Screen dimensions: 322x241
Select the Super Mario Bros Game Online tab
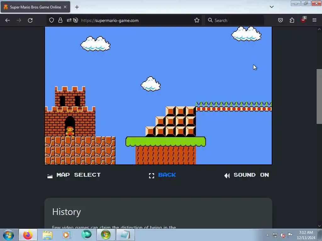(35, 7)
